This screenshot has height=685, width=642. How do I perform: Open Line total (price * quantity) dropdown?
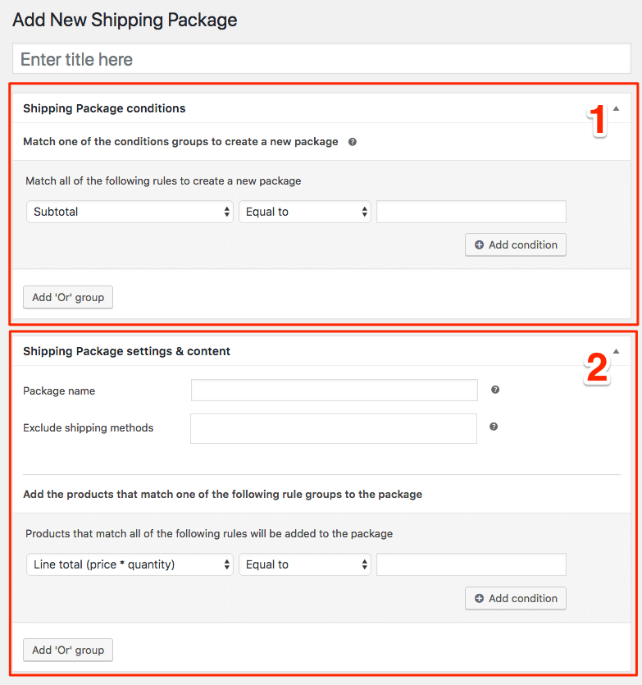pyautogui.click(x=130, y=564)
